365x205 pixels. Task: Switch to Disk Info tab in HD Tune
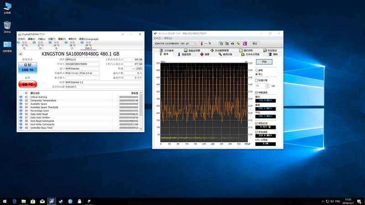[x=184, y=54]
